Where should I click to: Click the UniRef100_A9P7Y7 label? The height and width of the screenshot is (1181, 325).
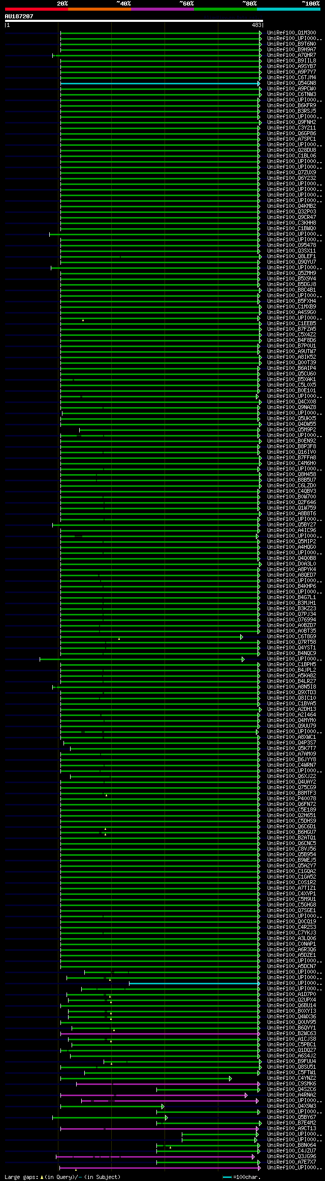tap(291, 72)
